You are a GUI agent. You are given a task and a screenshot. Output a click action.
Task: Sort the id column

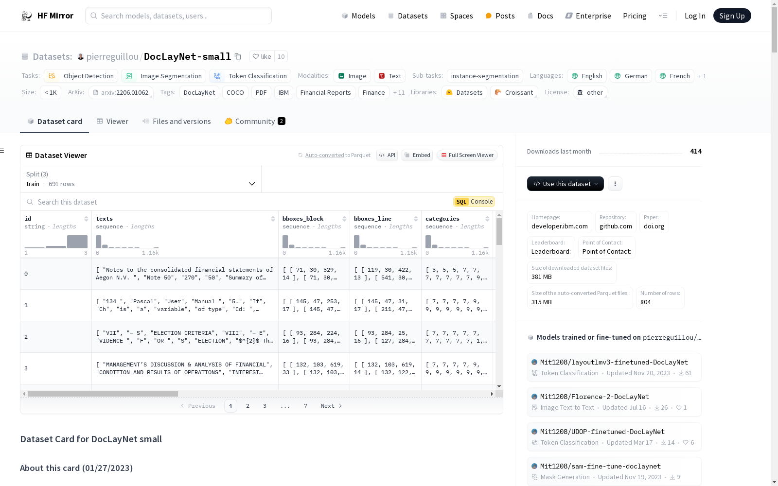(x=86, y=219)
